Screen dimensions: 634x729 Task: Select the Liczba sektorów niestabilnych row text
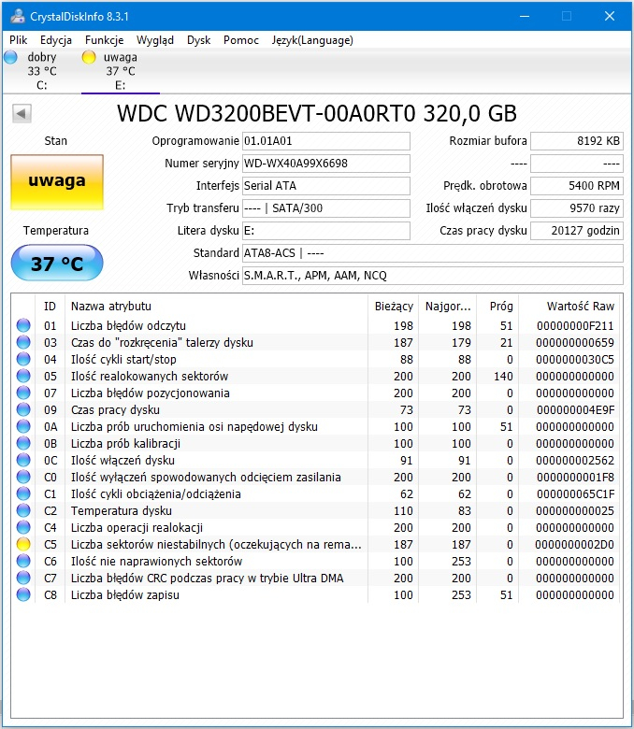point(216,544)
